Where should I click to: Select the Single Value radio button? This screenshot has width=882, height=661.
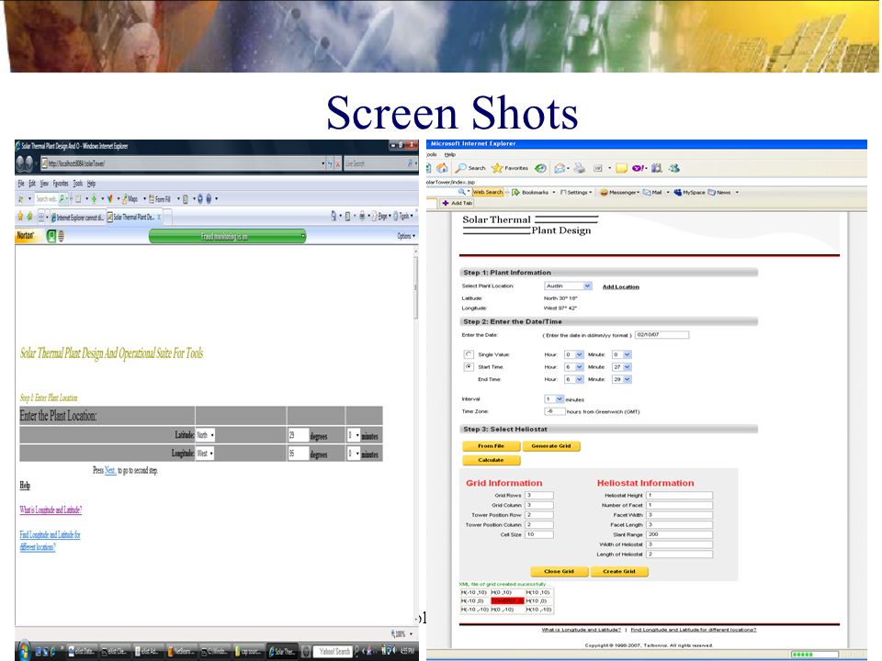(x=469, y=354)
